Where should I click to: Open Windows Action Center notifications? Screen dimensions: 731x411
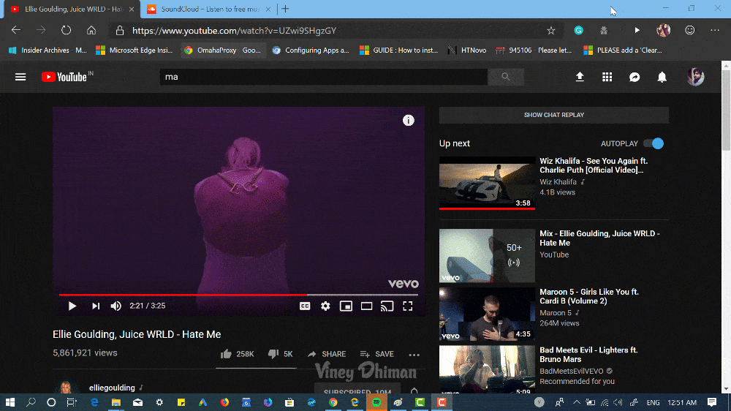[x=712, y=402]
